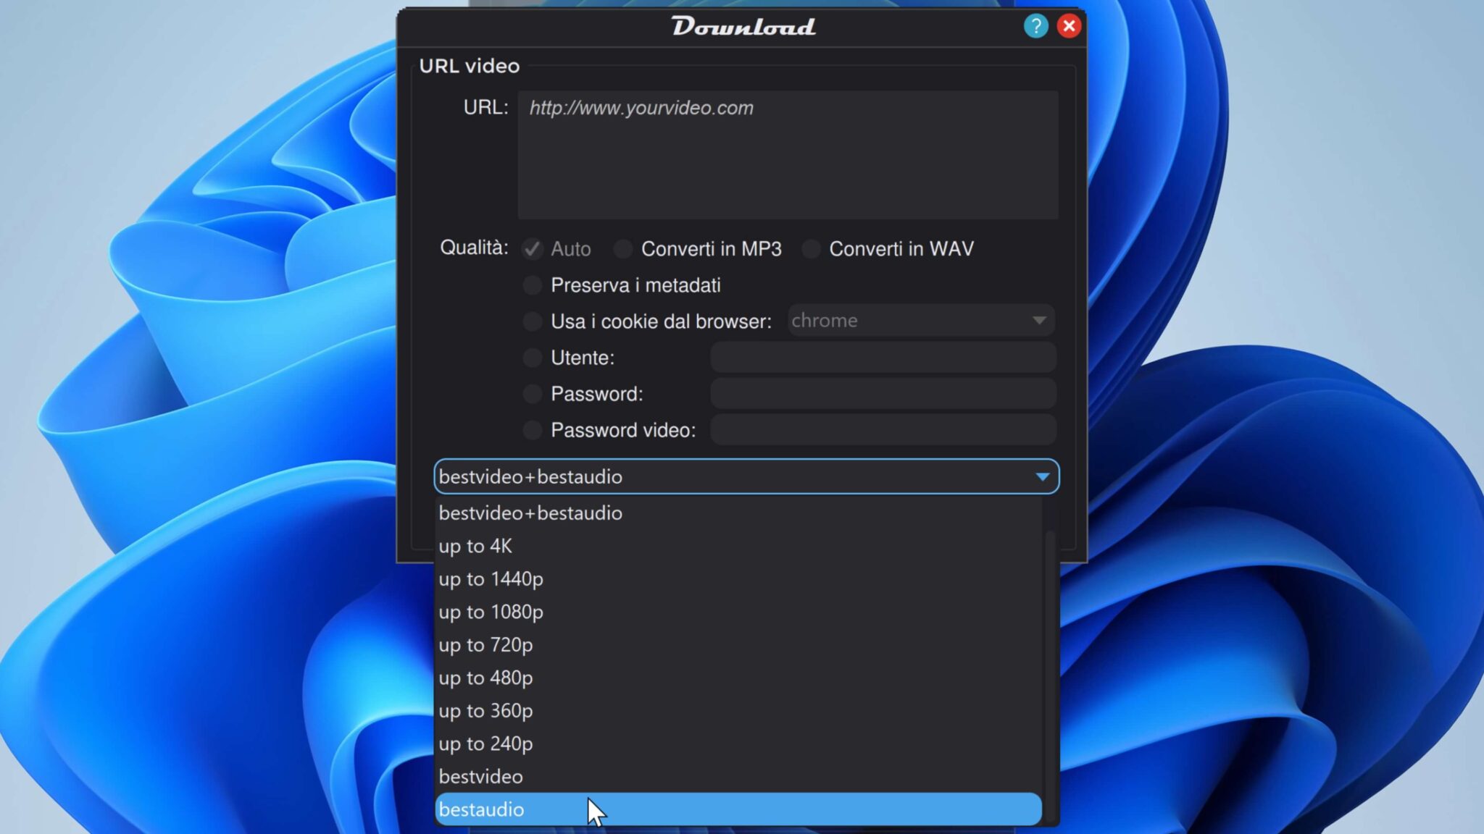Select Converti in MP3 option
This screenshot has height=834, width=1484.
pos(622,249)
